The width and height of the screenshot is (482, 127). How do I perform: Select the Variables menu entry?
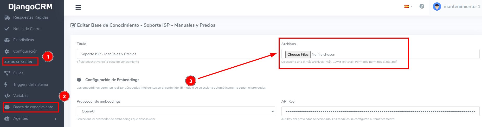coord(21,96)
